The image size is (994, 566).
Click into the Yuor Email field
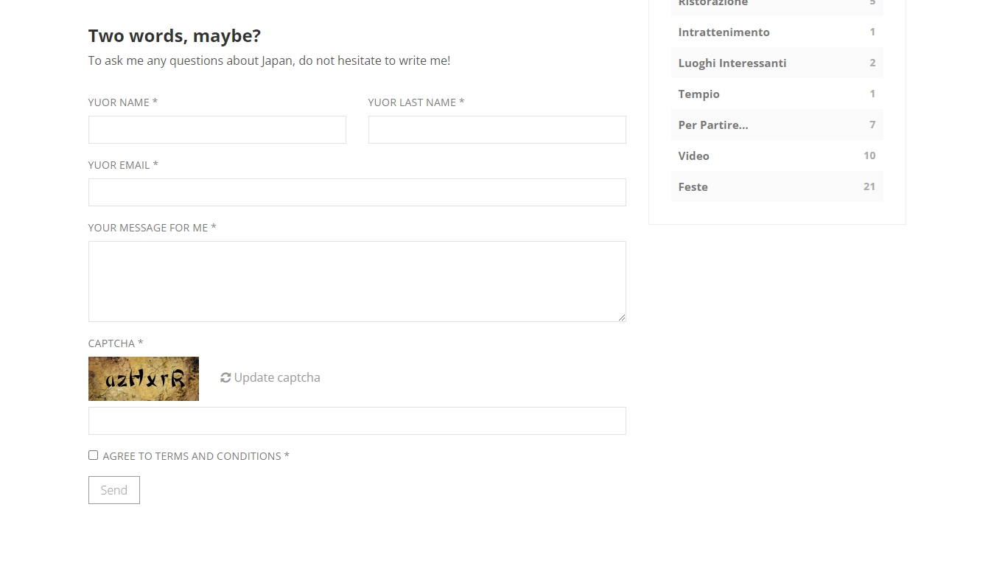[x=357, y=192]
